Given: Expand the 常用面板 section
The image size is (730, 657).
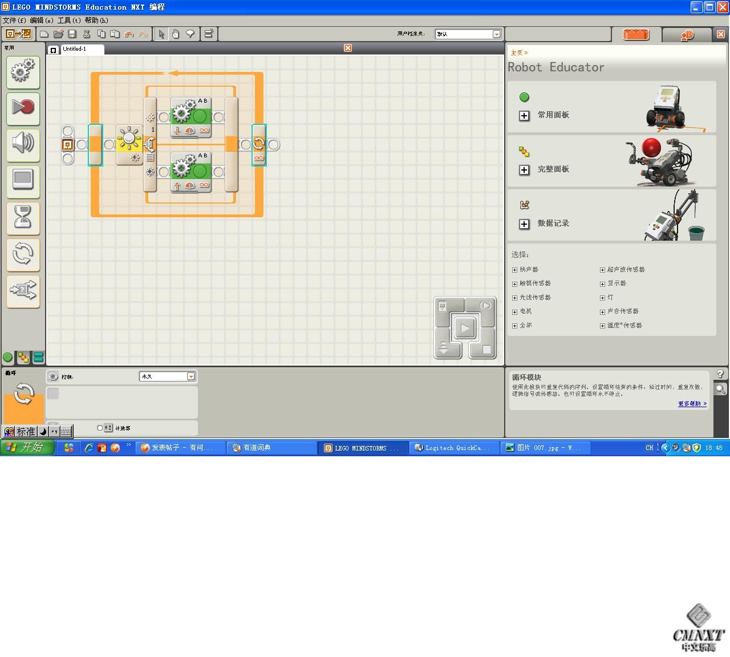Looking at the screenshot, I should 524,116.
